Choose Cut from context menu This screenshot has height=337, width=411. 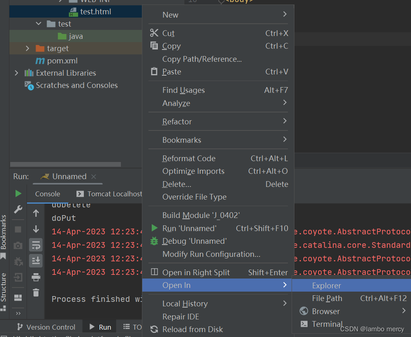pyautogui.click(x=218, y=33)
